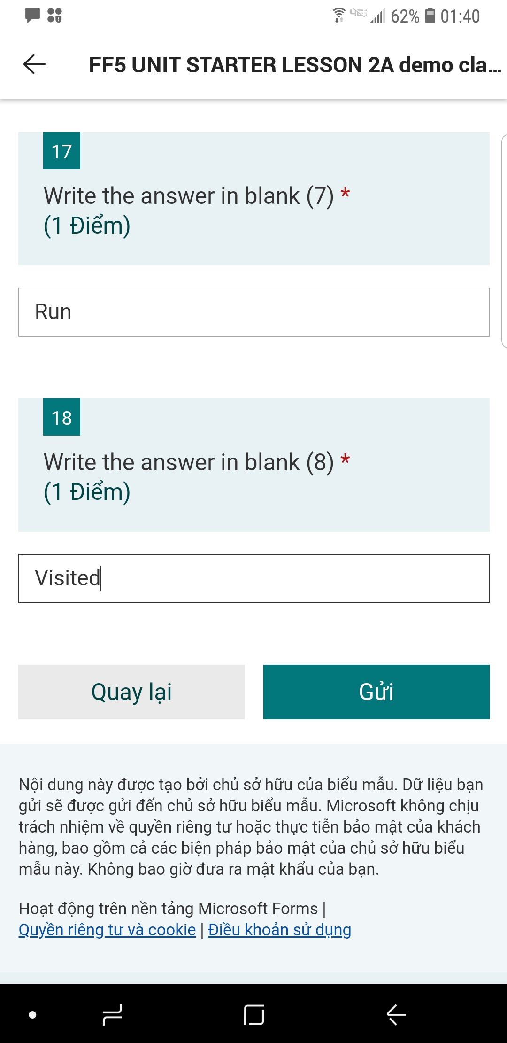This screenshot has width=507, height=1043.
Task: Tap the navigation bar dot icon
Action: coord(32,1015)
